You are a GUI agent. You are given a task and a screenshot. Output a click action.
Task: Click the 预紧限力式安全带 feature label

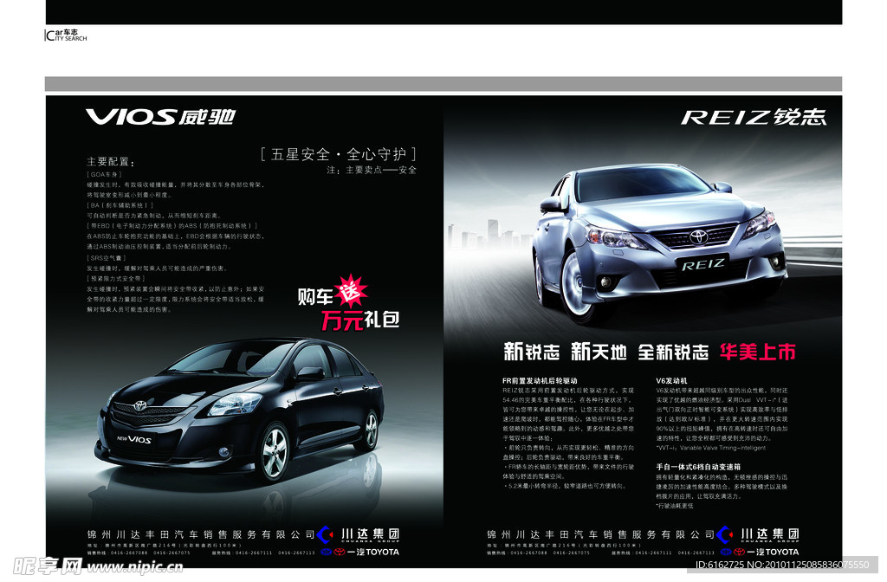click(116, 278)
